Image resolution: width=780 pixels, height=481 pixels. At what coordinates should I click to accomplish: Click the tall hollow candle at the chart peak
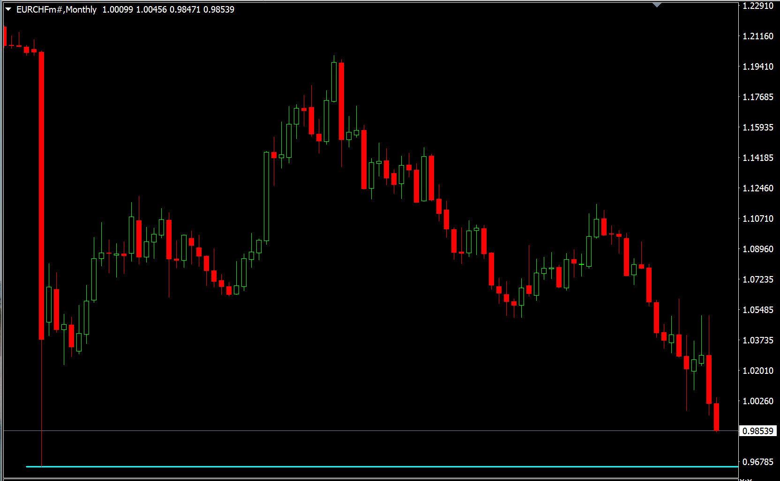tap(334, 82)
